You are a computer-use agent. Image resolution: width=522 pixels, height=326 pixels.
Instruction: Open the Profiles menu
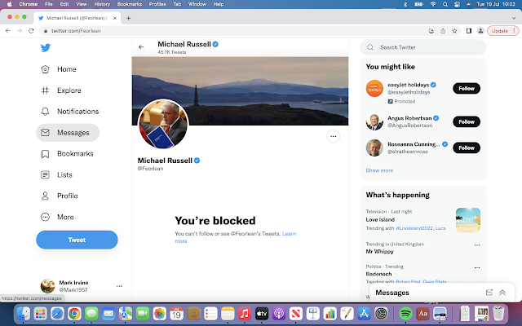coord(157,4)
